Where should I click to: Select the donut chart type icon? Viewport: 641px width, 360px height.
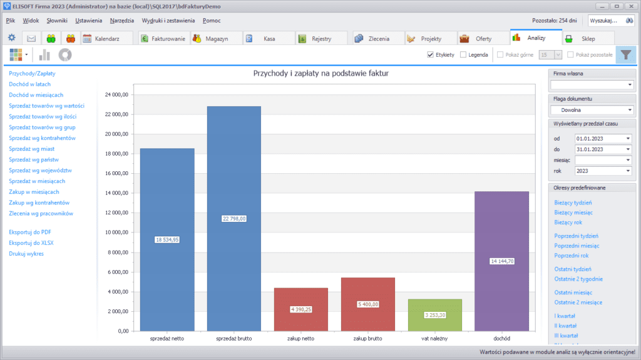64,55
